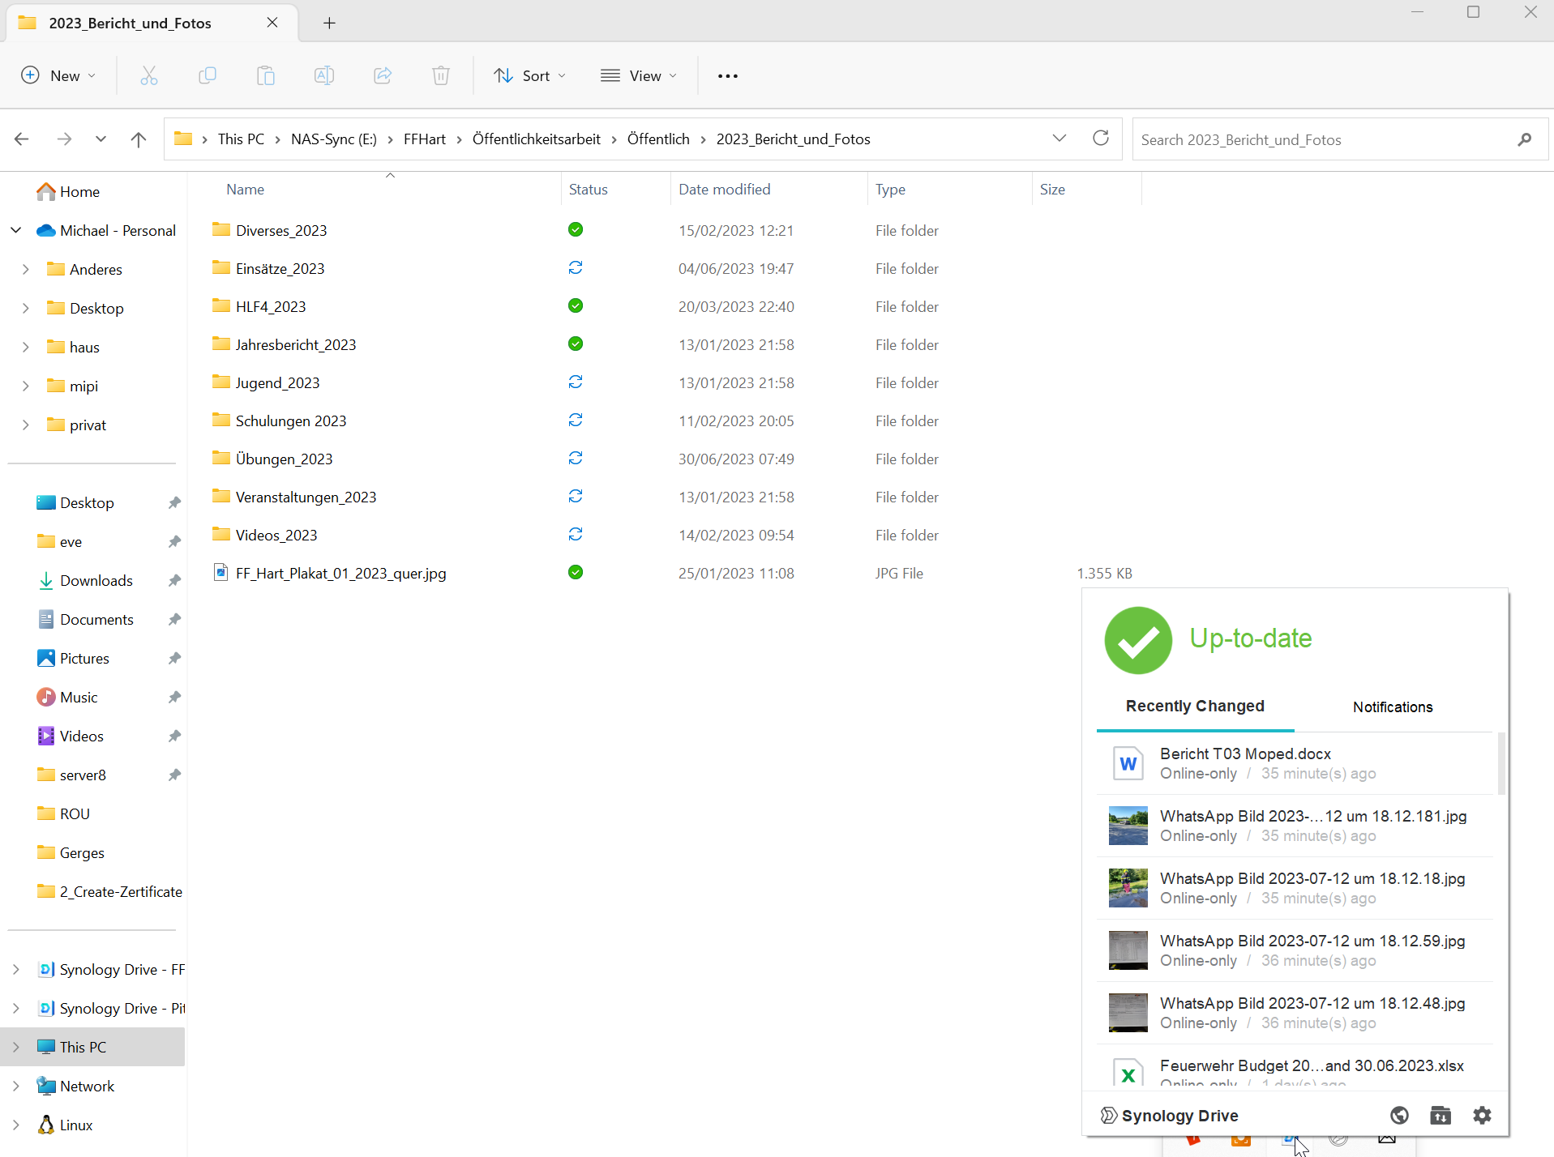The height and width of the screenshot is (1157, 1554).
Task: Refresh the current folder view
Action: (1100, 139)
